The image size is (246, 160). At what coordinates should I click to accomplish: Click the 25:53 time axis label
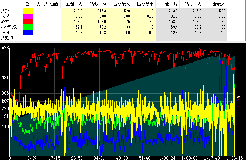[x=77, y=158]
